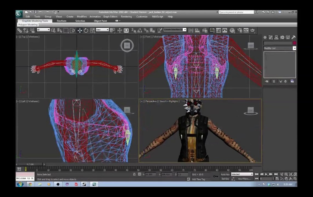Open the Material Editor icon
Viewport: 313px width, 197px height.
pos(232,30)
